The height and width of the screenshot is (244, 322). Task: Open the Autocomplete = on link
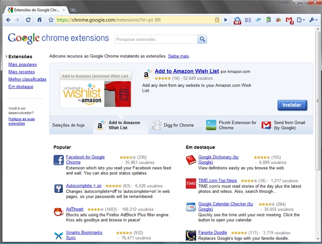tap(84, 186)
